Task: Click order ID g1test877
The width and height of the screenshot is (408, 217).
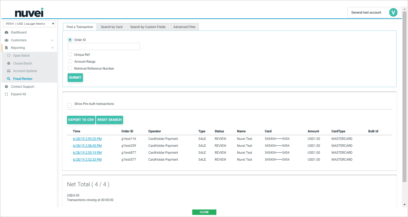Action: tap(129, 153)
